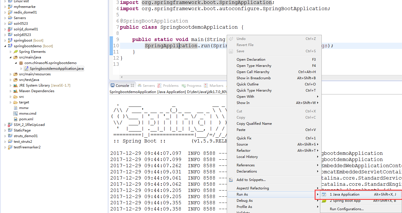Click the Problems tab icon
402x213 pixels.
tap(160, 85)
